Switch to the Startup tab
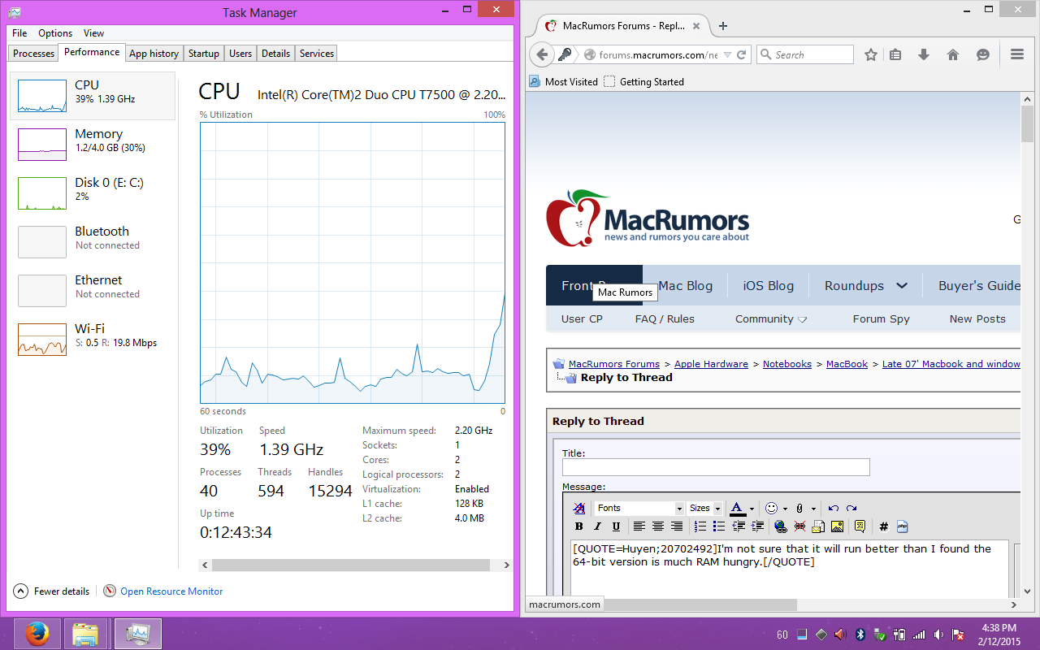The width and height of the screenshot is (1040, 650). [203, 54]
